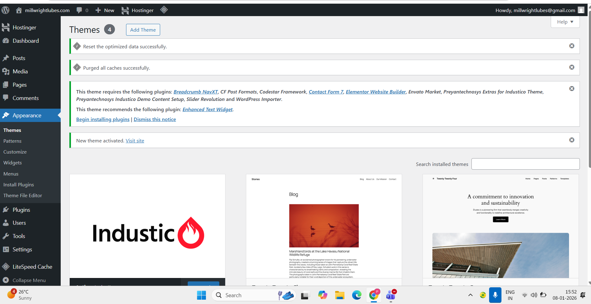The image size is (591, 304).
Task: Open the Visit site link
Action: click(x=135, y=141)
